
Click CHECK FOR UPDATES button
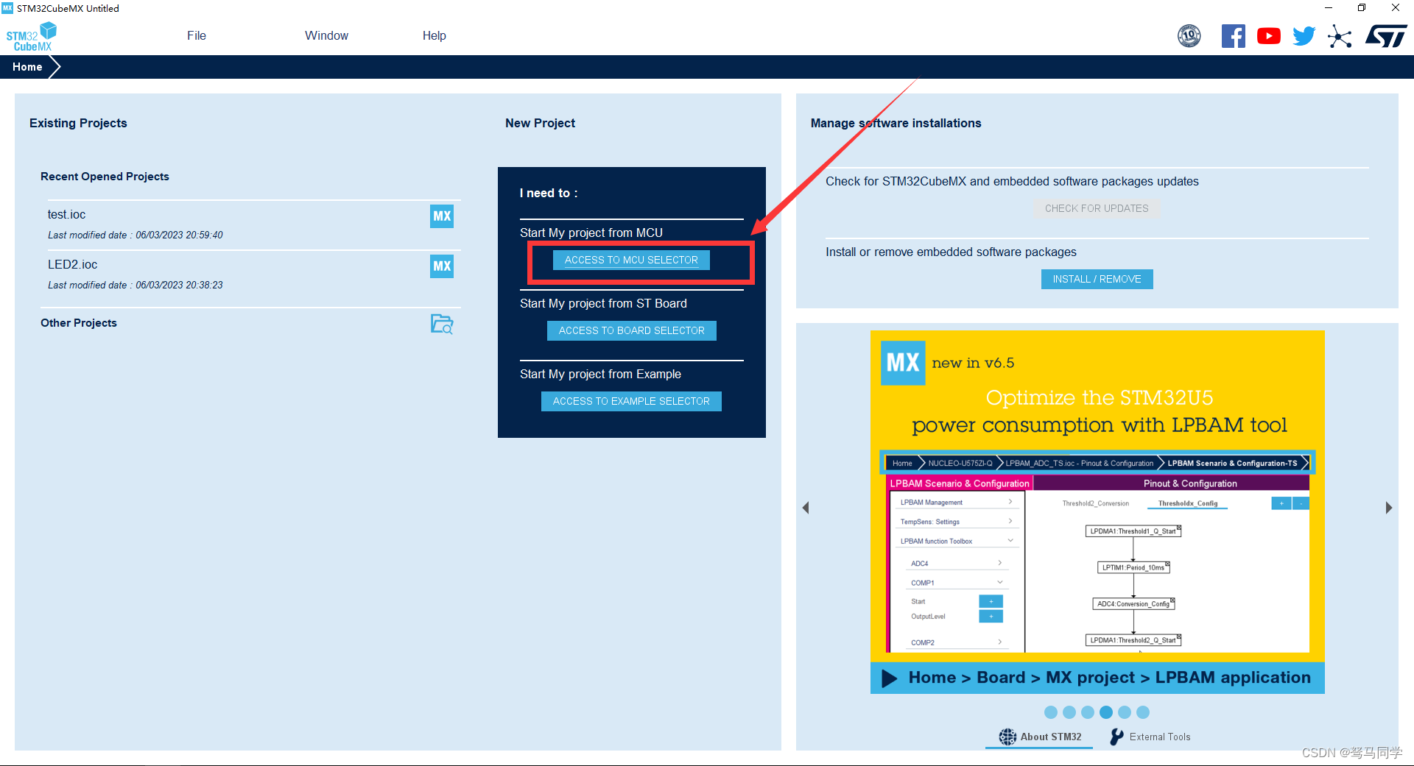click(1097, 208)
